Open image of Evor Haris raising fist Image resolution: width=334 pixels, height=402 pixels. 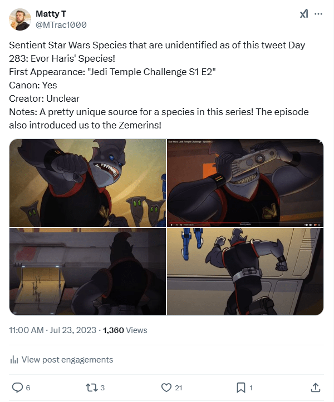coord(87,183)
